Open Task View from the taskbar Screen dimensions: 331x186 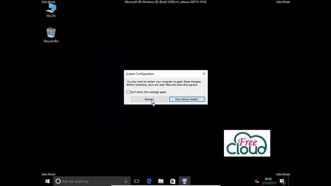click(137, 181)
